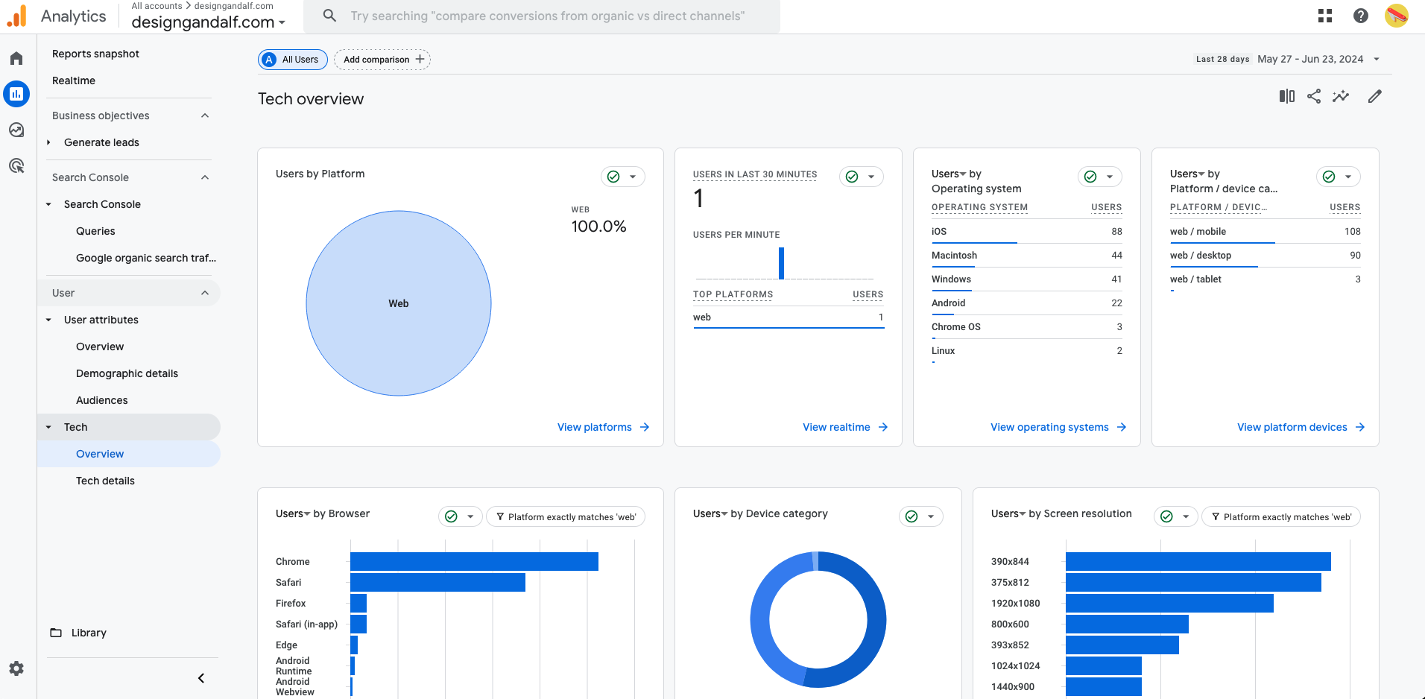
Task: Click the Add comparison button
Action: click(382, 60)
